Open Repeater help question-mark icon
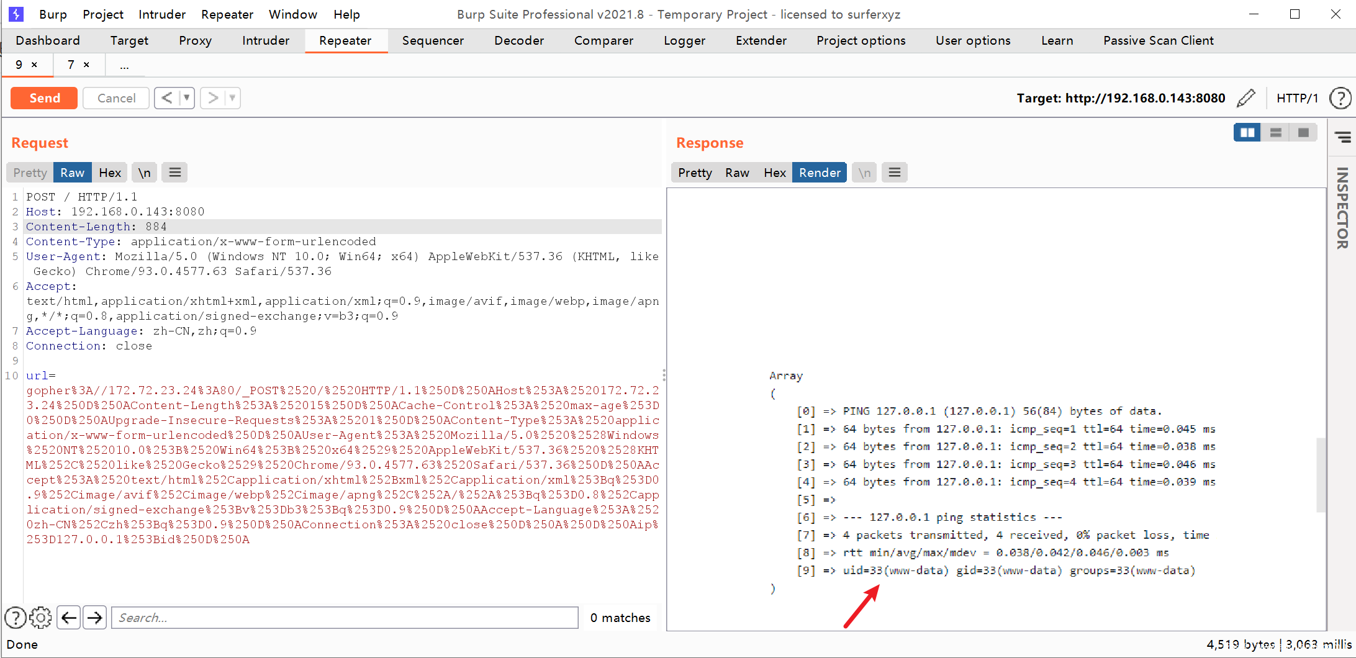 1340,98
